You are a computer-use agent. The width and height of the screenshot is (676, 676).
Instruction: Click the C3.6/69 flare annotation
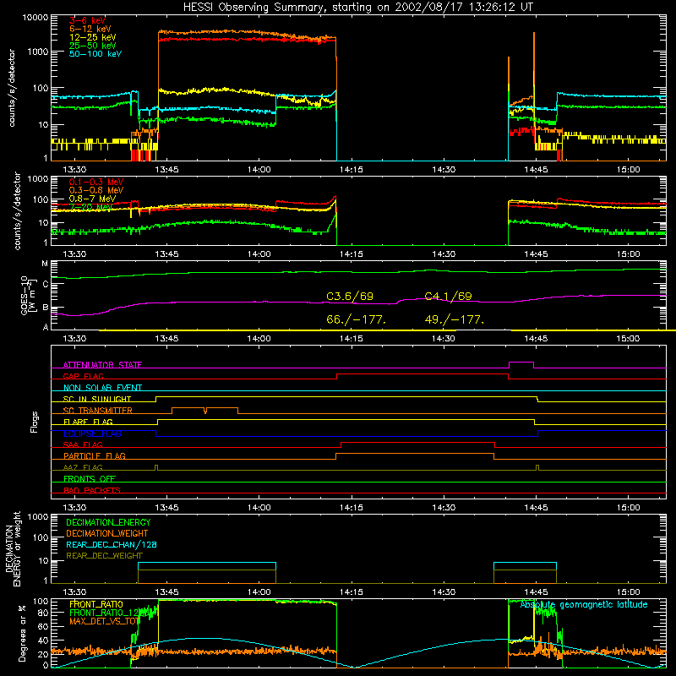pyautogui.click(x=350, y=297)
